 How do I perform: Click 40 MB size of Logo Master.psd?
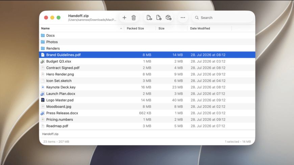coord(177,100)
